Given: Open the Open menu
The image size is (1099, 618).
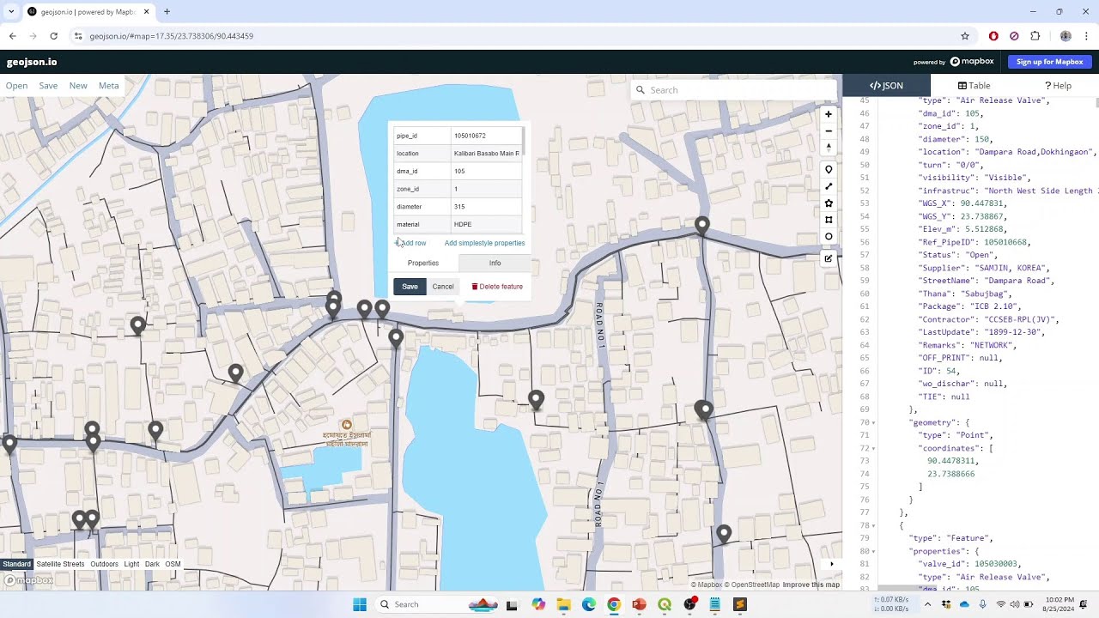Looking at the screenshot, I should [x=16, y=86].
